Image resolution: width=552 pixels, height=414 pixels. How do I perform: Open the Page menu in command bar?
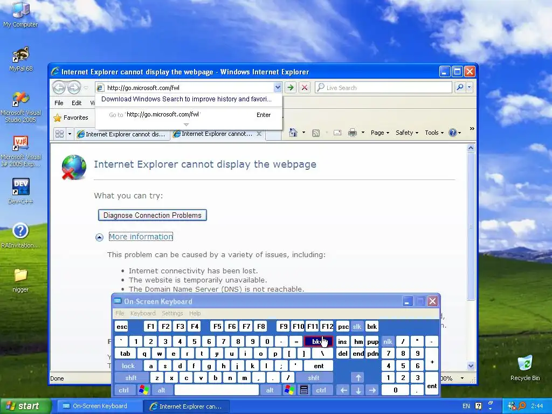(380, 133)
